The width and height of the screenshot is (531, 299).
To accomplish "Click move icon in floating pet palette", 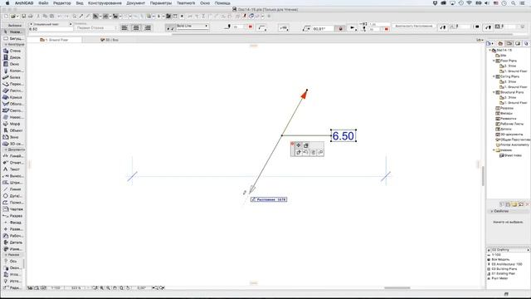I will (x=299, y=145).
